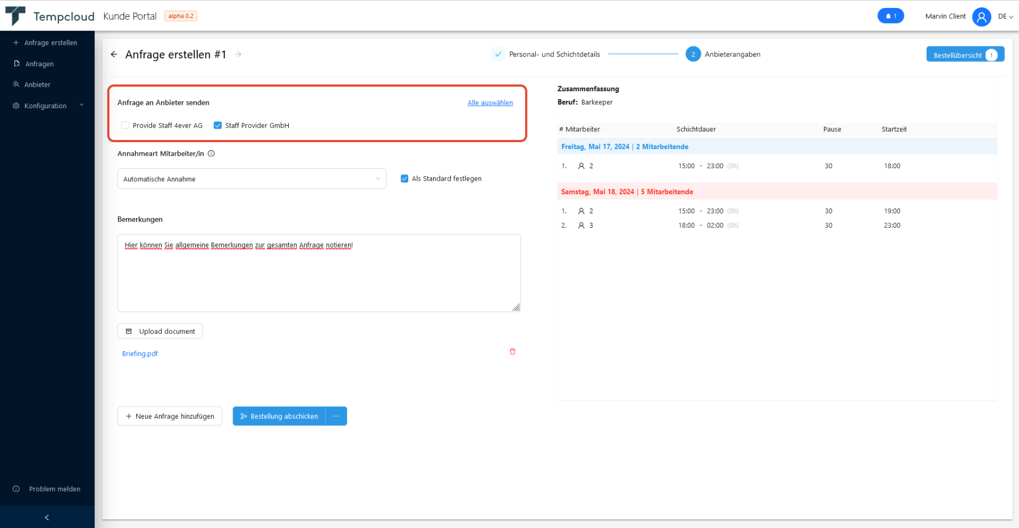Click the textarea resize handle

click(x=516, y=308)
